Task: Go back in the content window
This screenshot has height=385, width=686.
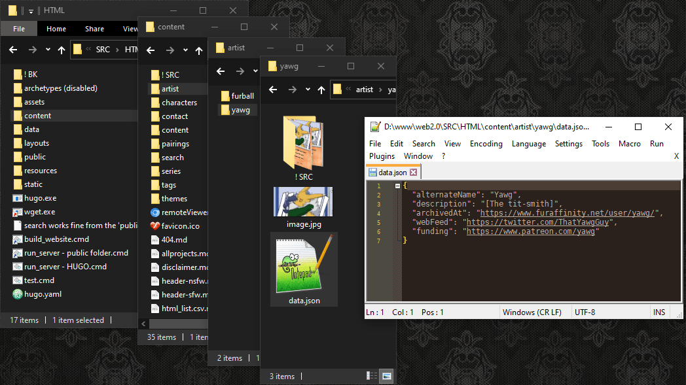Action: [x=151, y=50]
